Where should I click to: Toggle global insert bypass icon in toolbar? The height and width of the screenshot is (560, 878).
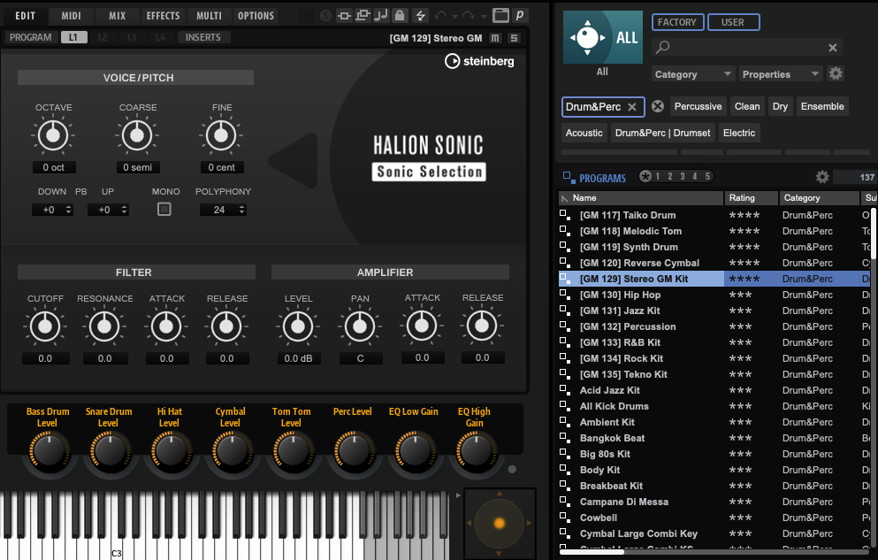click(x=344, y=16)
